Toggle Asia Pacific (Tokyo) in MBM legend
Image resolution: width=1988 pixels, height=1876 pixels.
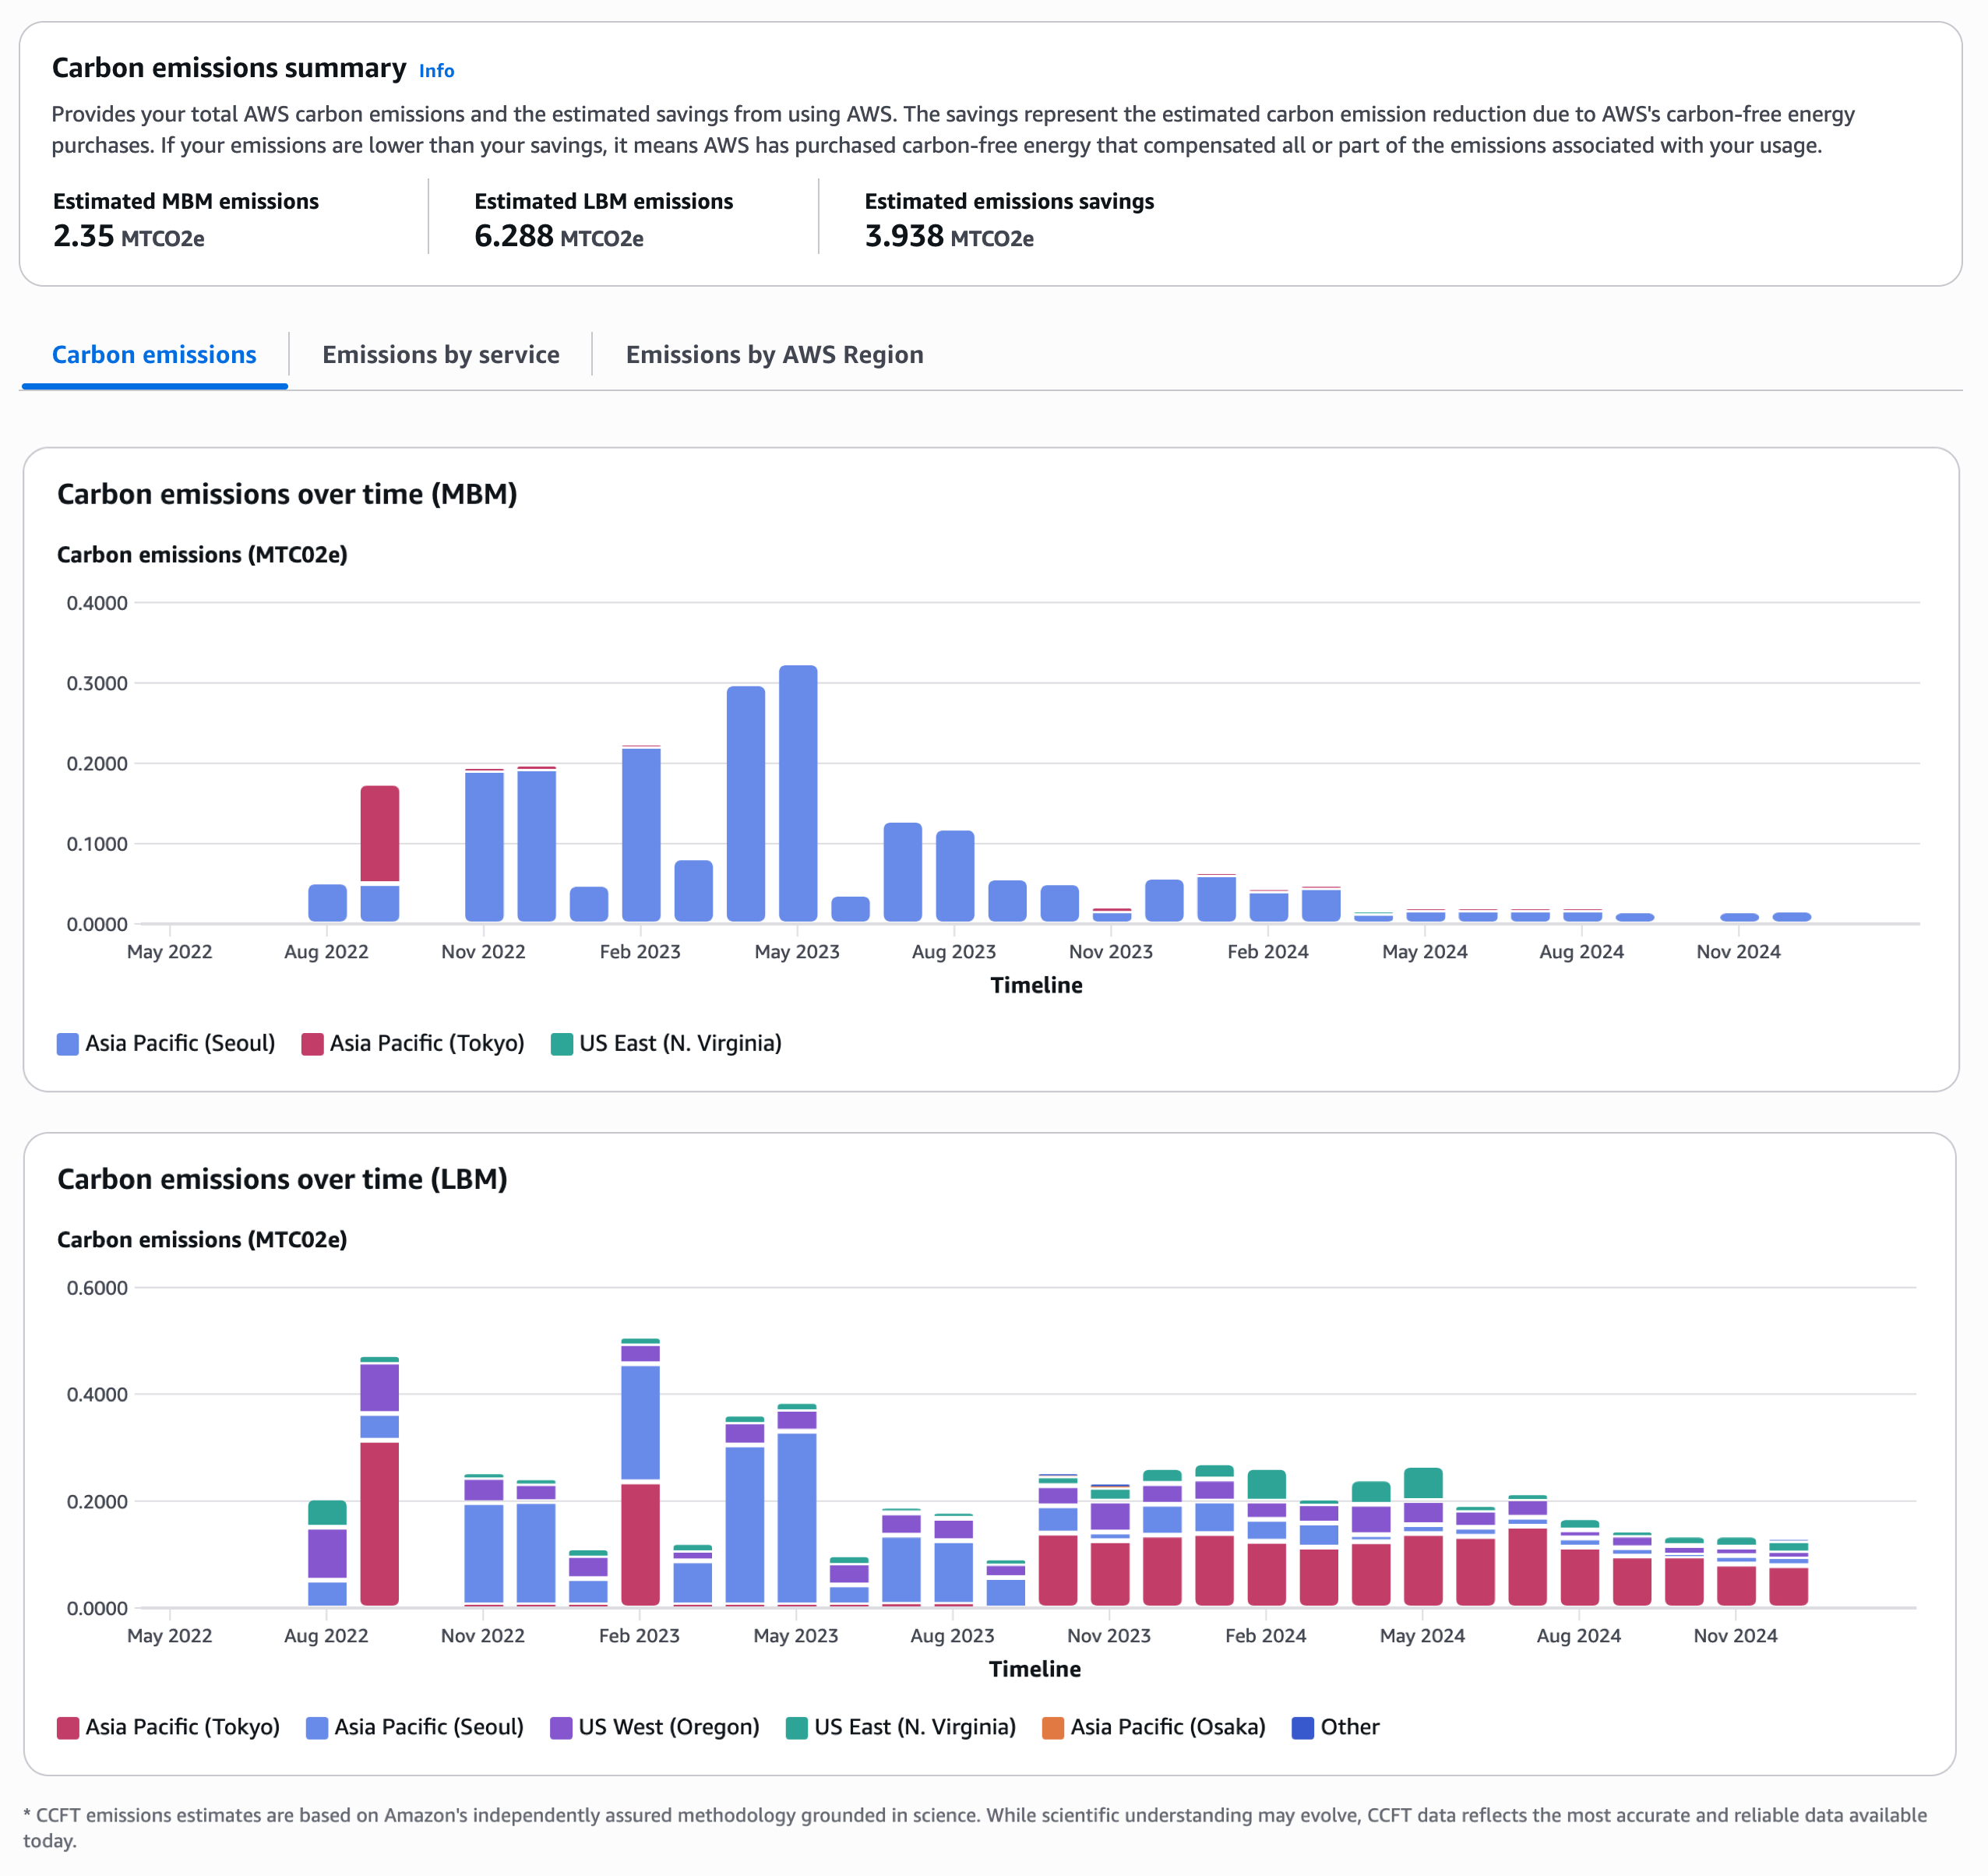click(312, 1044)
